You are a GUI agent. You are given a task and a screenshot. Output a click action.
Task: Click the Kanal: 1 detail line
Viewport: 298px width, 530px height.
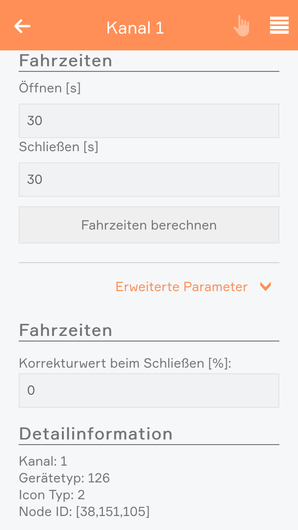coord(43,461)
